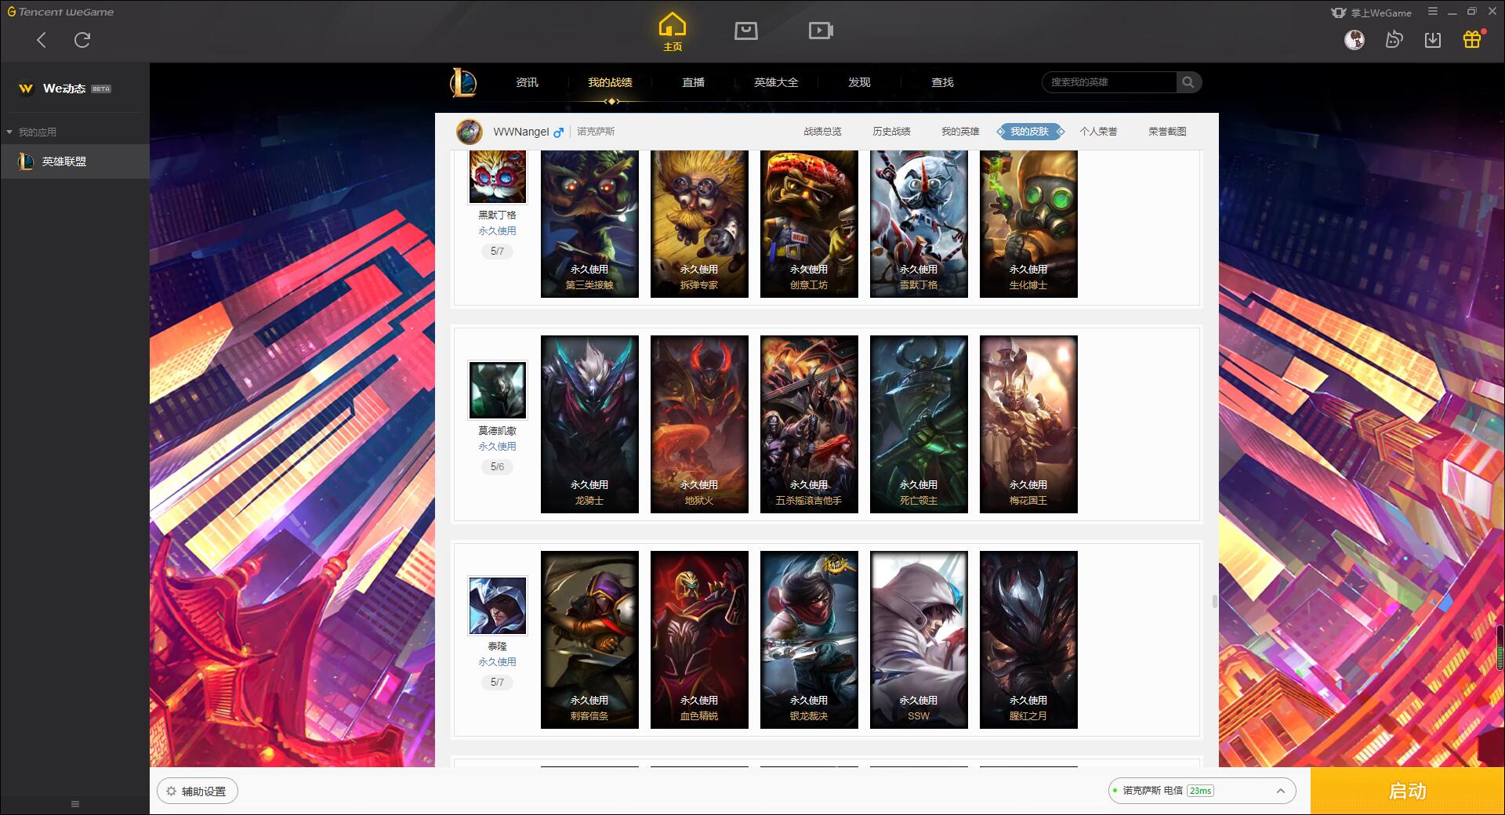
Task: Click the Tencent WeGame logo
Action: click(x=60, y=12)
